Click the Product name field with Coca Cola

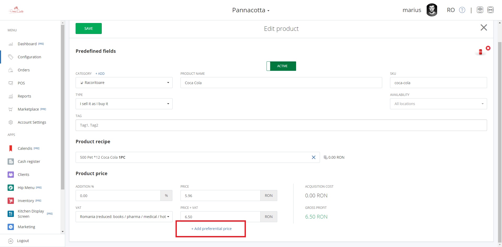281,83
